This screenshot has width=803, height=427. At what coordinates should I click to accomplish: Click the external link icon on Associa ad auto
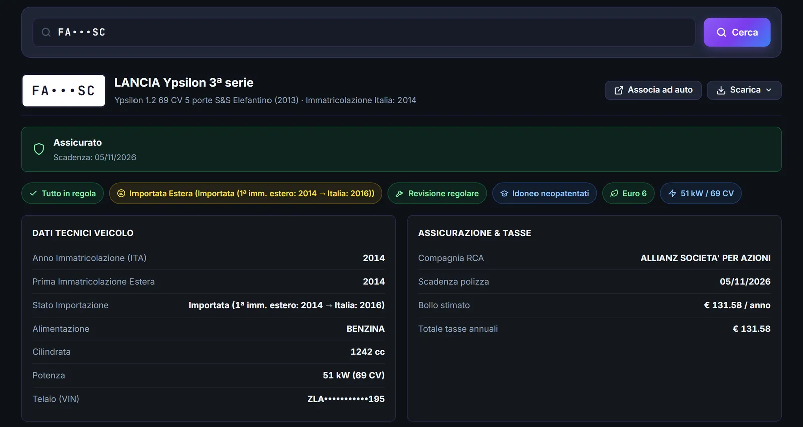[x=619, y=90]
